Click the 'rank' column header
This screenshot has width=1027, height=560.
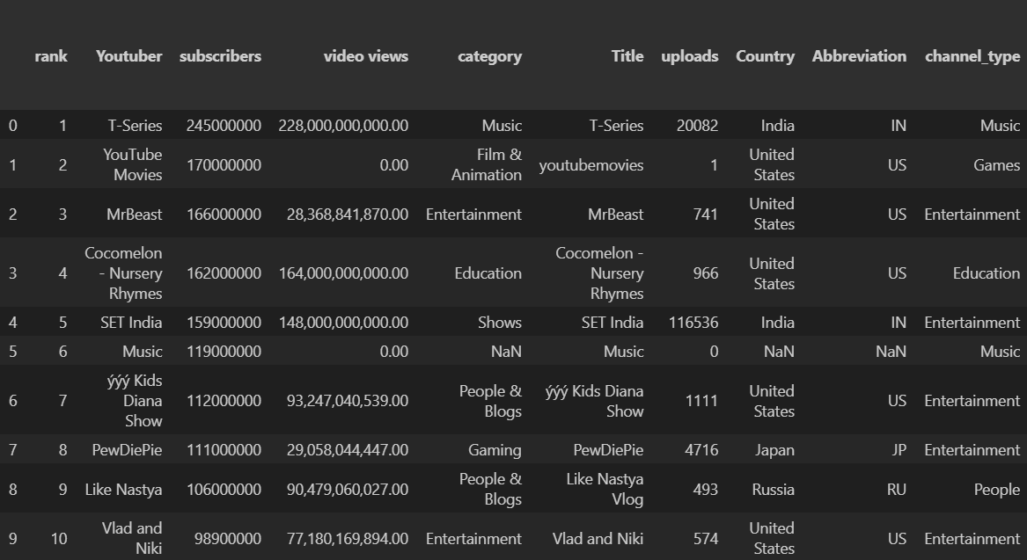(51, 56)
